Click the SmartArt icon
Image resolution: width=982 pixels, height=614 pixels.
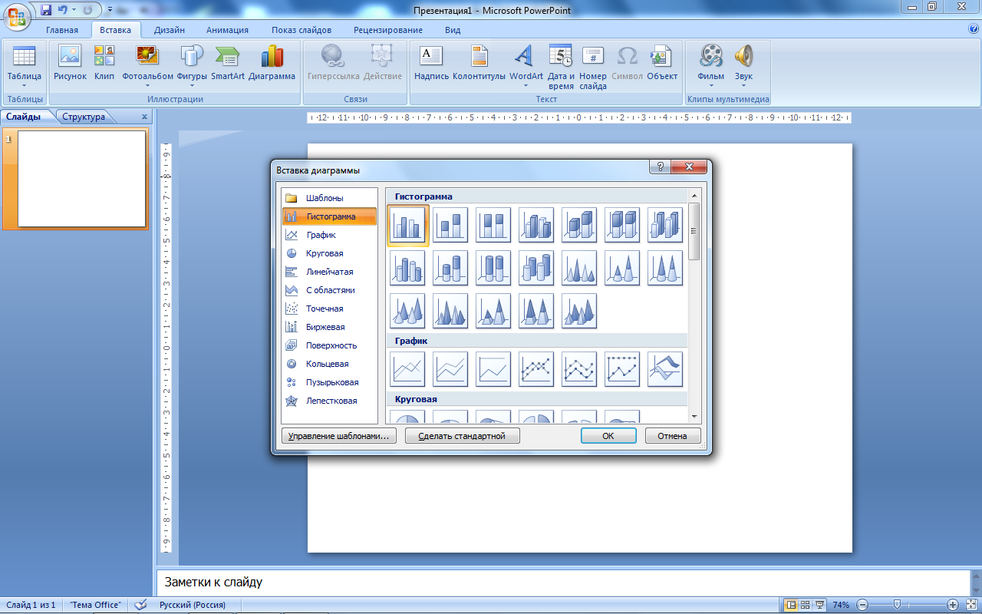click(x=228, y=63)
